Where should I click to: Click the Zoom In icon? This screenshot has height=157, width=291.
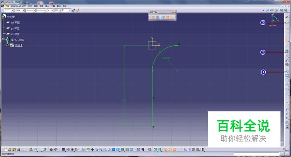coord(101,149)
